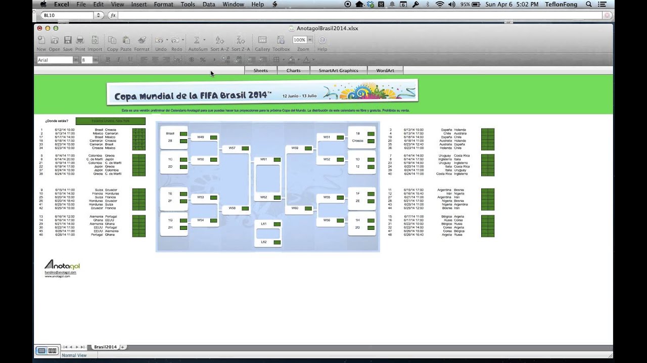Image resolution: width=647 pixels, height=363 pixels.
Task: Click the Copa Mundial FIFA Brasil 2014 banner
Action: click(262, 93)
